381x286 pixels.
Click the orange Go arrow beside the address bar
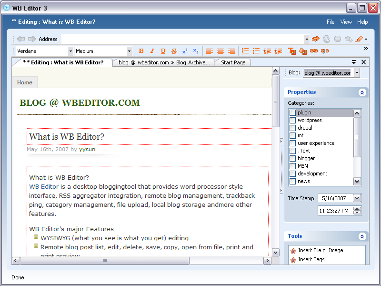315,39
